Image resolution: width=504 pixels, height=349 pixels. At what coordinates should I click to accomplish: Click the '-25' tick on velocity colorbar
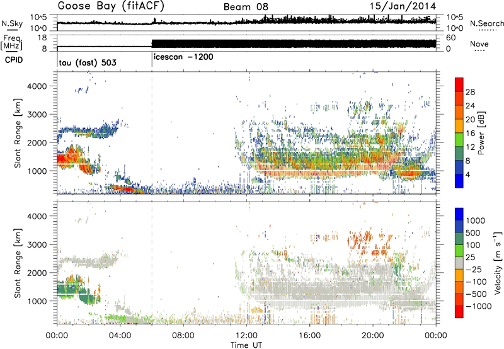[474, 269]
